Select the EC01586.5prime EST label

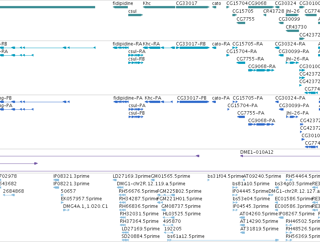click(293, 199)
